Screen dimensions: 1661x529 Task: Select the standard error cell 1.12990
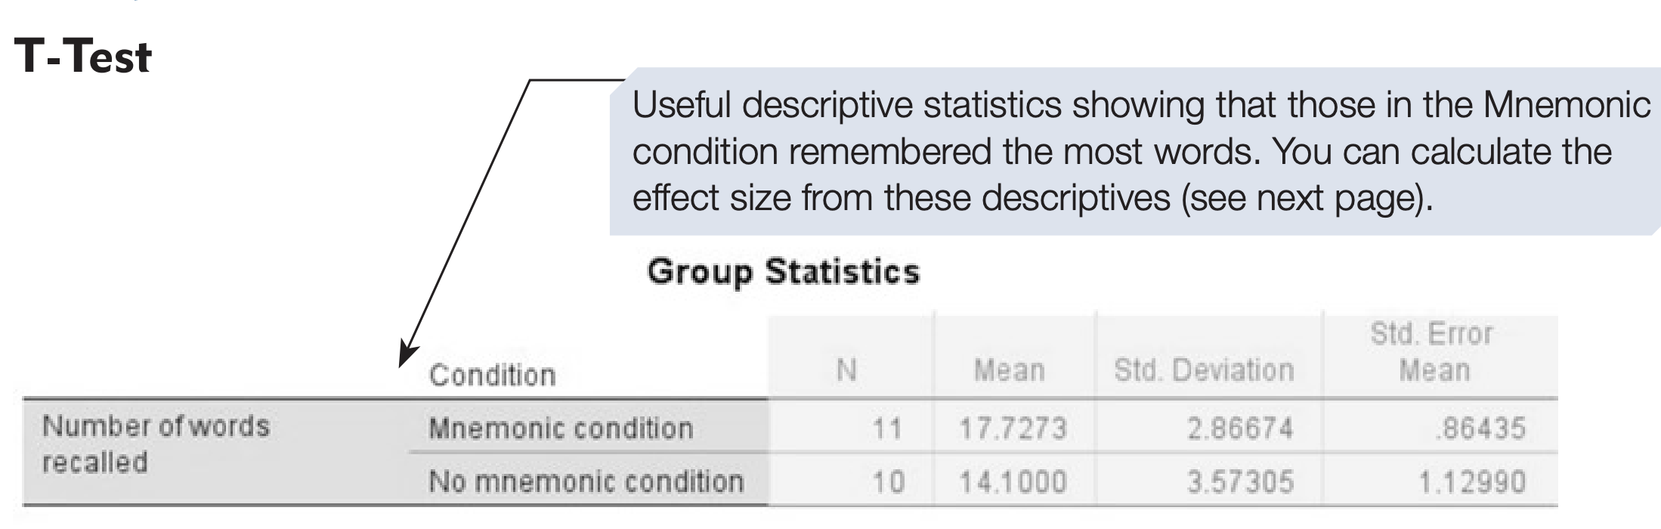click(1471, 482)
